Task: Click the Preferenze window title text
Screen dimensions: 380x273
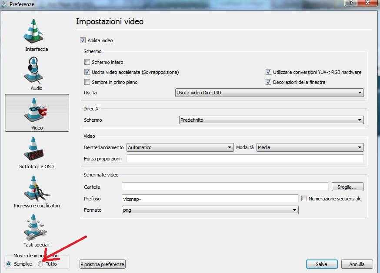Action: pyautogui.click(x=22, y=4)
